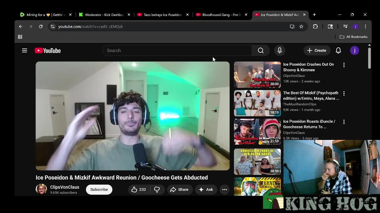
Task: Open thumbnail for Ice Poseidon Crashes Out
Action: tap(257, 75)
